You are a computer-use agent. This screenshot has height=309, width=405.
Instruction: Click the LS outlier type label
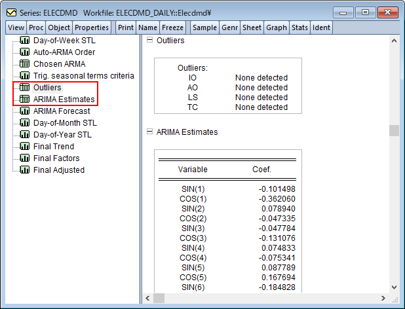coord(193,98)
